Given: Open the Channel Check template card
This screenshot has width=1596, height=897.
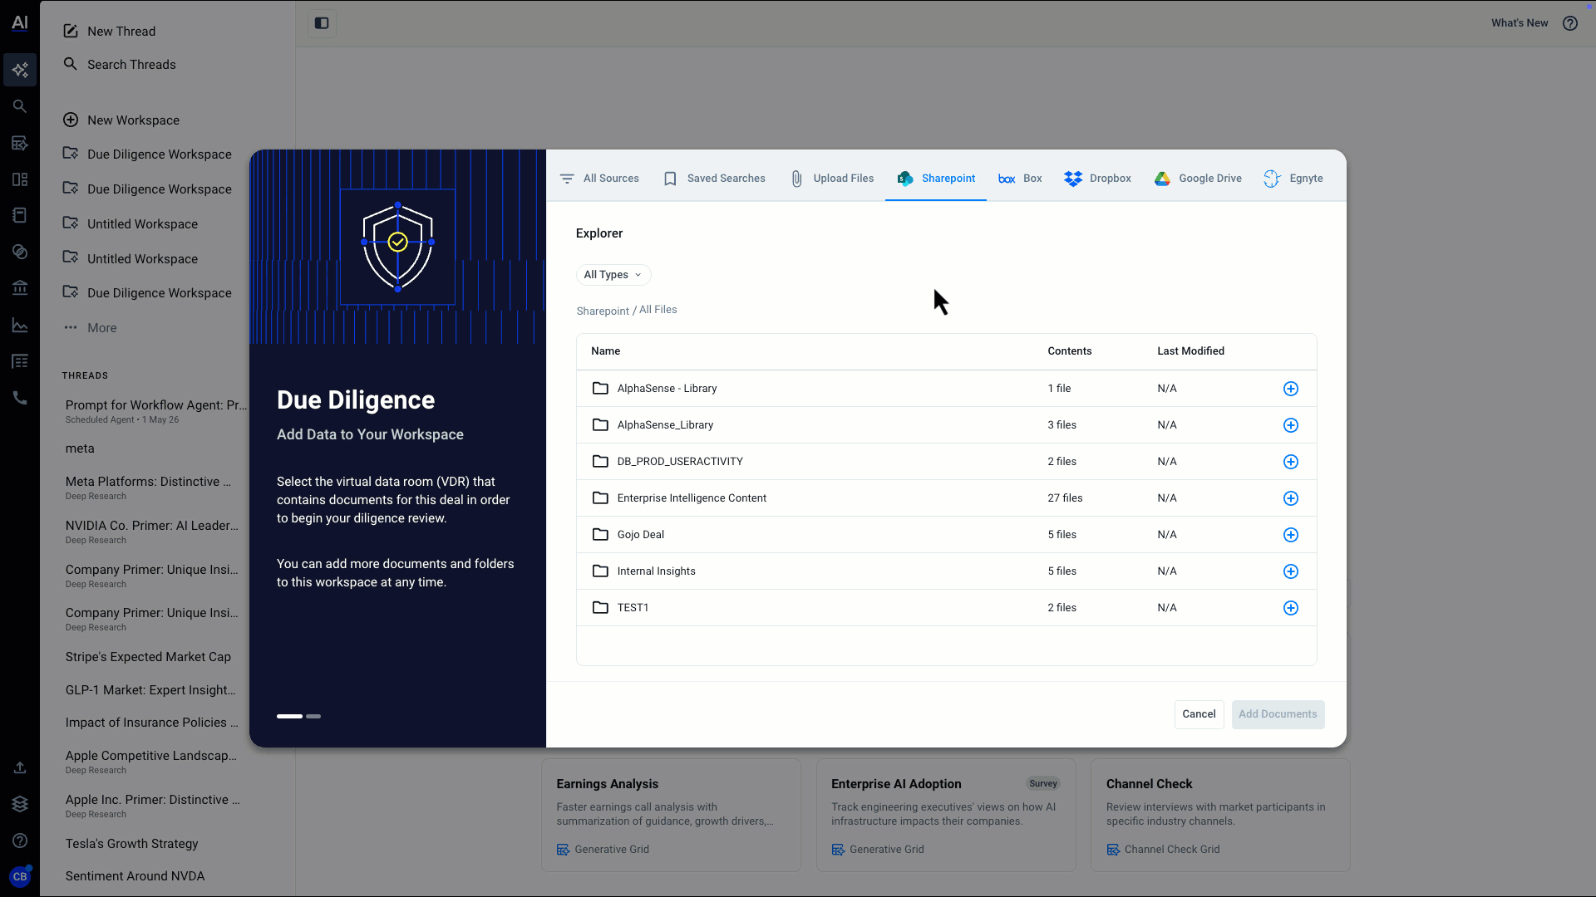Looking at the screenshot, I should [1220, 815].
